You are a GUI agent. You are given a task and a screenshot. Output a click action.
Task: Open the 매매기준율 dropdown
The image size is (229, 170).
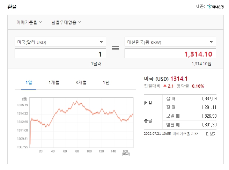point(29,22)
